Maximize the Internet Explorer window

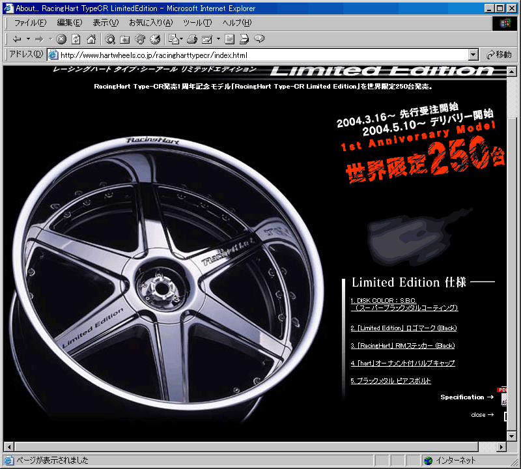(x=500, y=8)
